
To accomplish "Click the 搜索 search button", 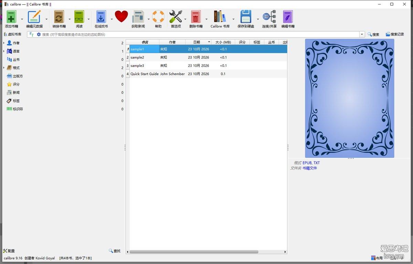I will coord(373,34).
